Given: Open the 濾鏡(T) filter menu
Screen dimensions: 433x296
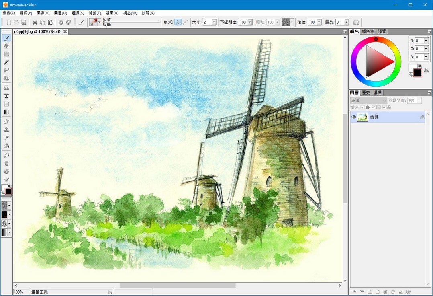Looking at the screenshot, I should click(x=95, y=13).
